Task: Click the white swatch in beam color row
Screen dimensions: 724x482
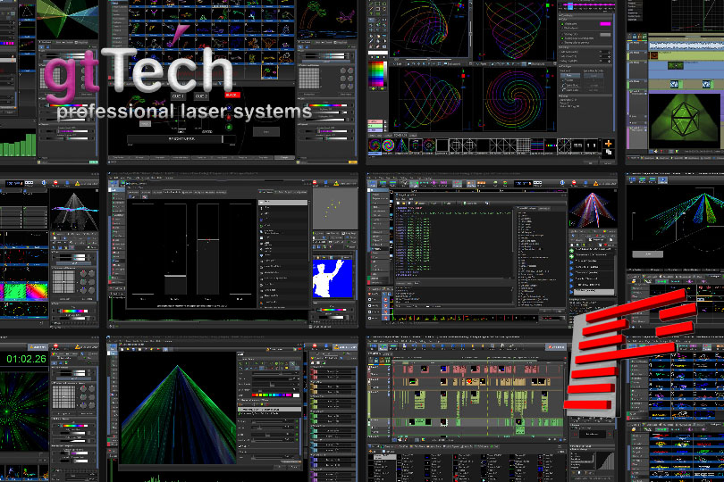Action: pyautogui.click(x=297, y=395)
